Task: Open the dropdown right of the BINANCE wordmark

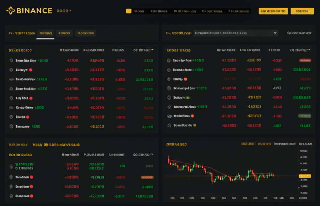Action: (64, 11)
